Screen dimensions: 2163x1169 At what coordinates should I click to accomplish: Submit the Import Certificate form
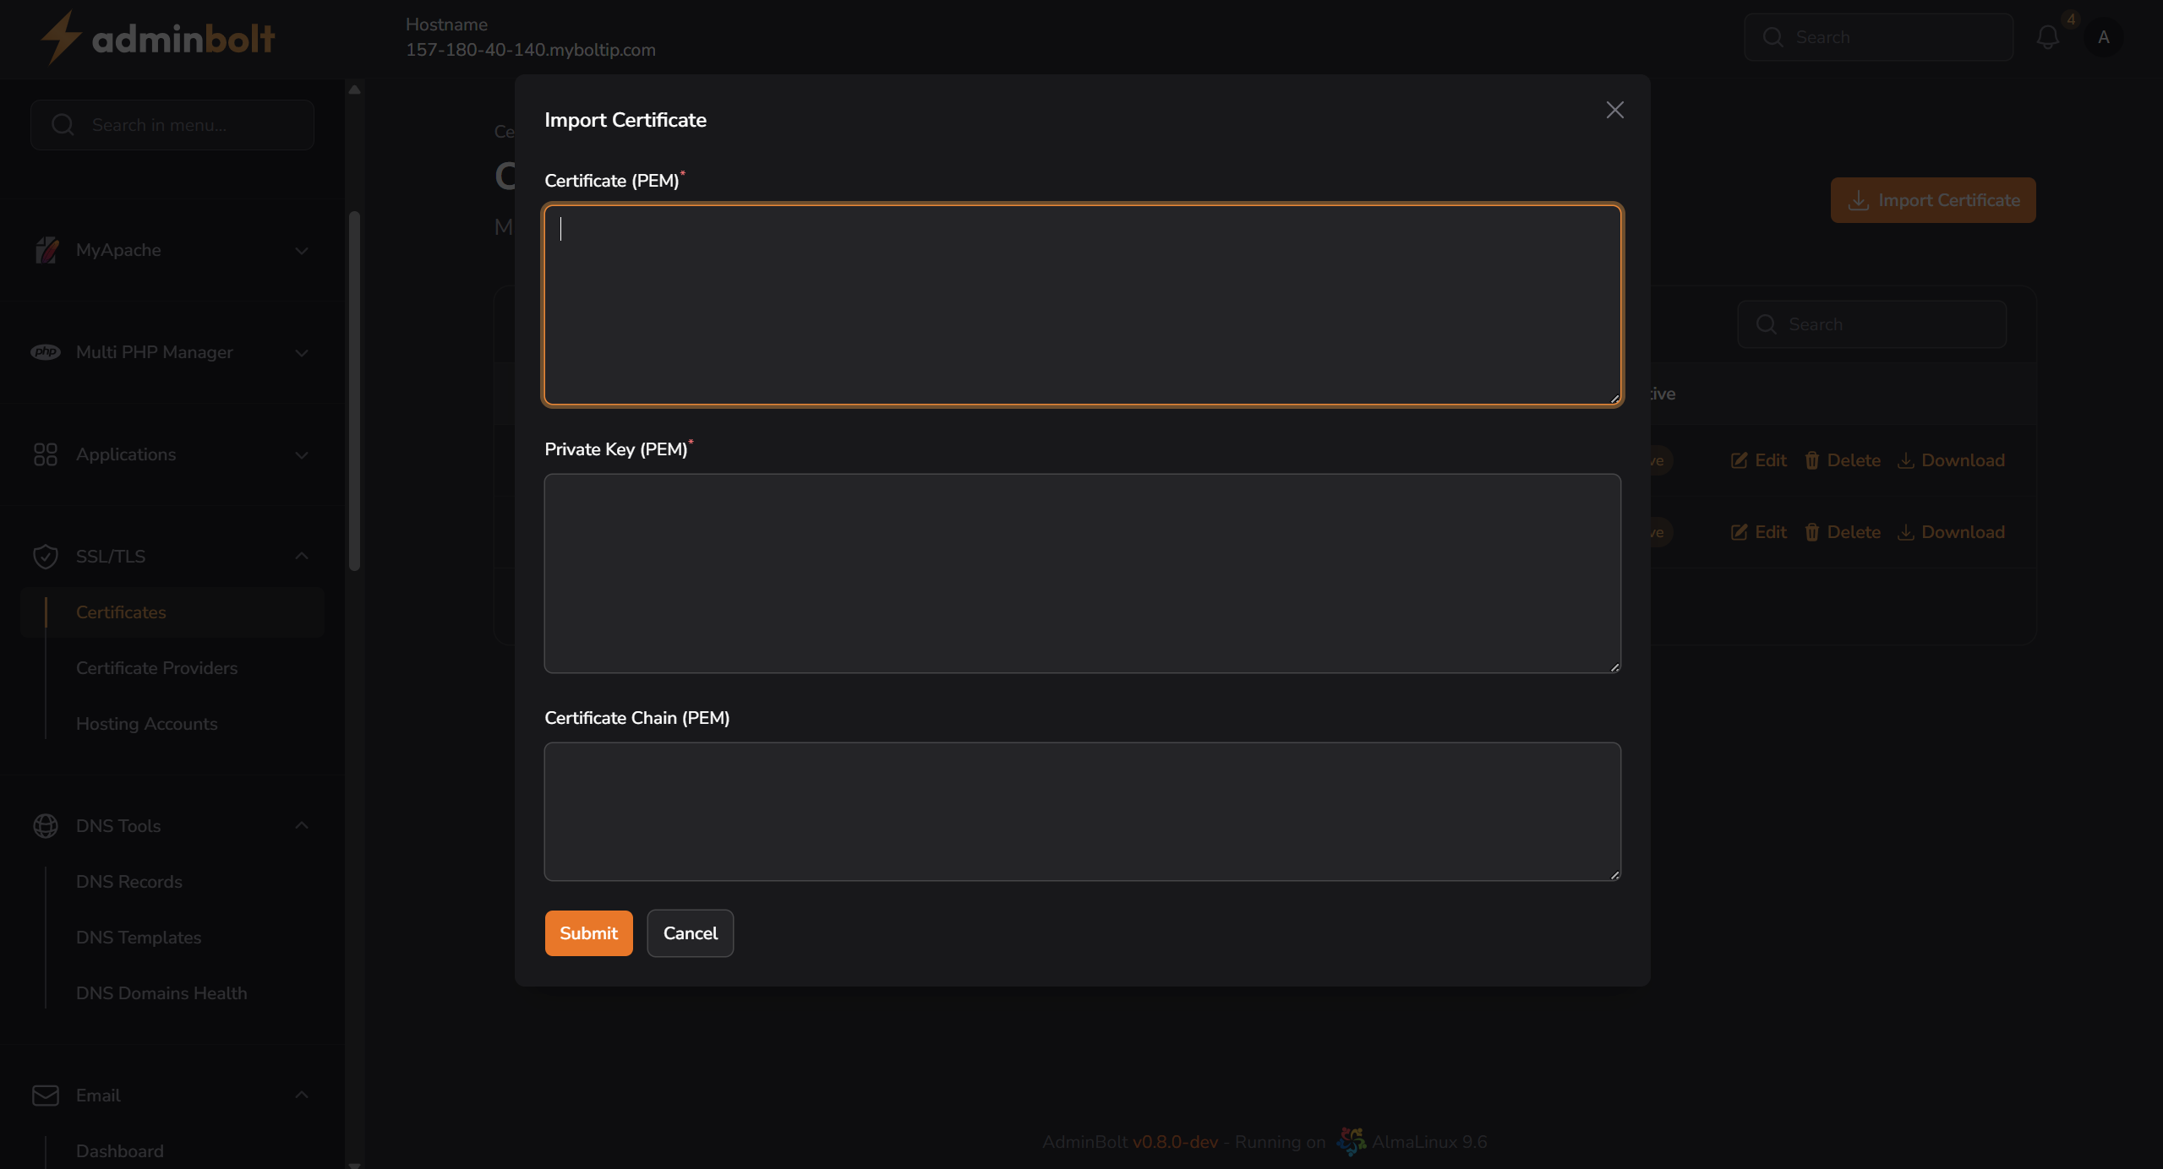pos(587,933)
